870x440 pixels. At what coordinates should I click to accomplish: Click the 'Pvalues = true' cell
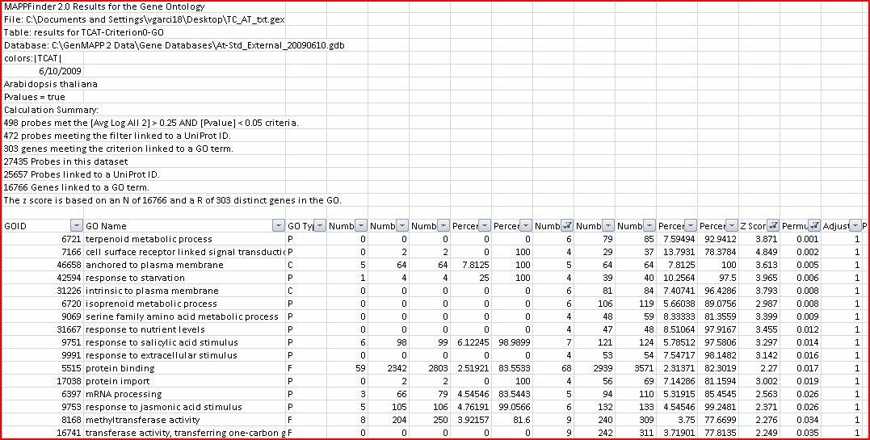[x=35, y=97]
